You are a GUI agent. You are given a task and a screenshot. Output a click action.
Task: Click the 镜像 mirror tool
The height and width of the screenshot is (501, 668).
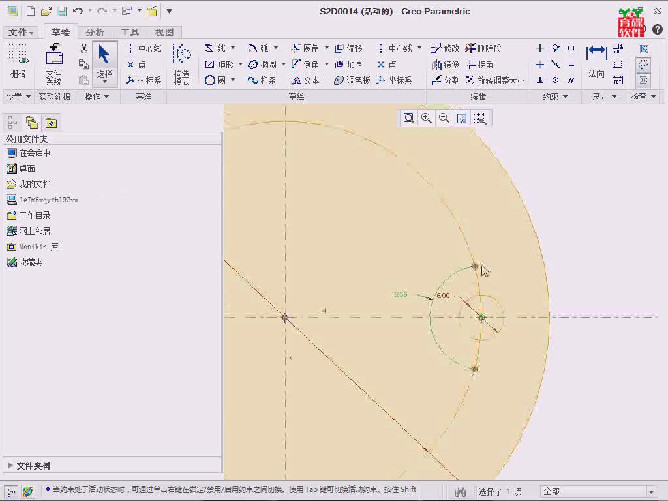coord(445,65)
